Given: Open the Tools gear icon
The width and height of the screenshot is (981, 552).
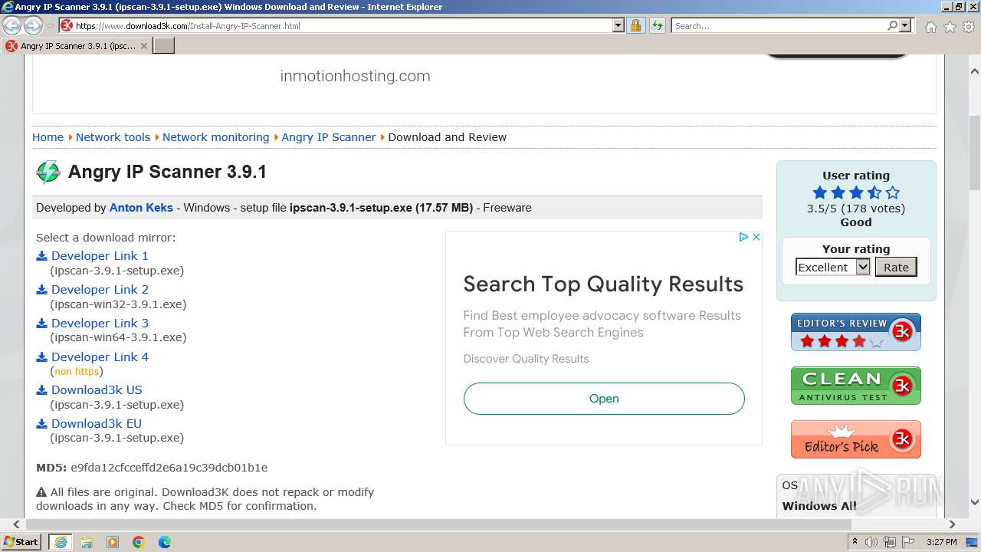Looking at the screenshot, I should 969,27.
